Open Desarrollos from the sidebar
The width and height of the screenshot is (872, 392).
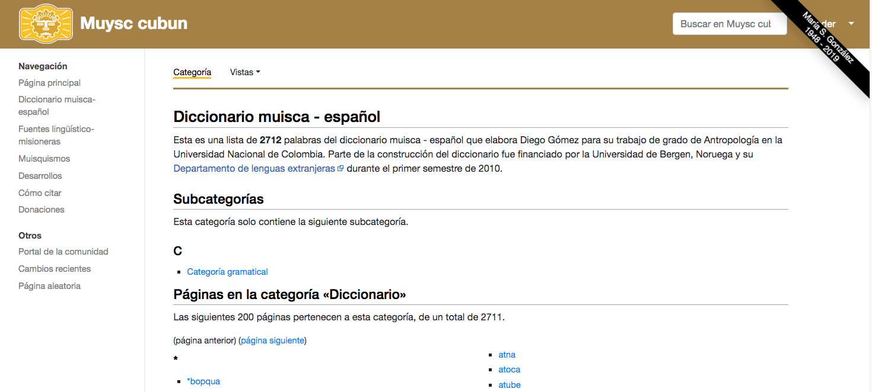click(x=40, y=176)
